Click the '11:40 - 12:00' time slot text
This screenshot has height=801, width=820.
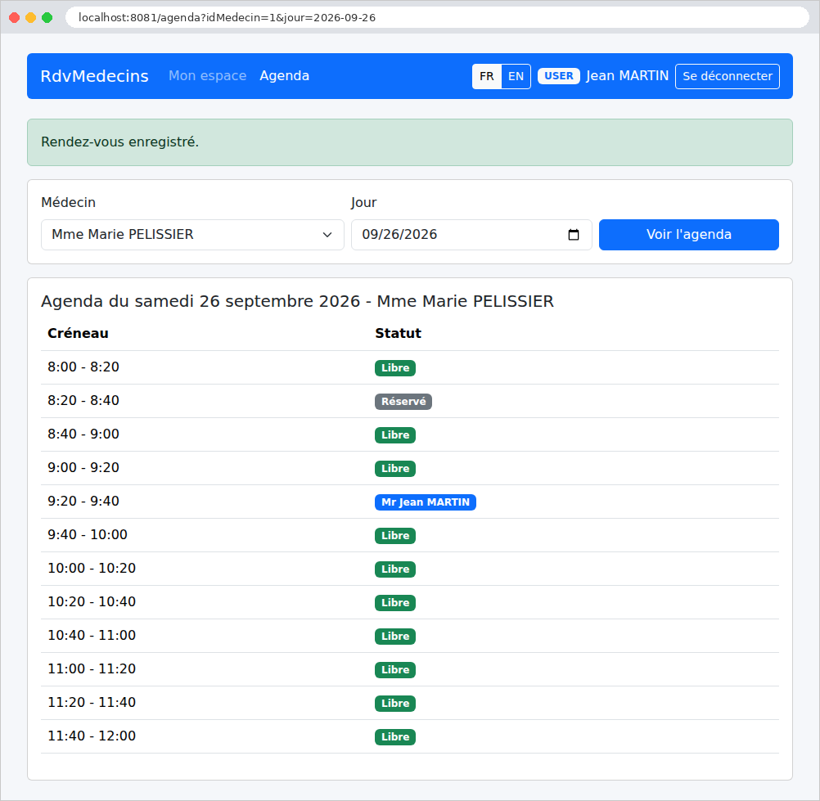point(92,736)
